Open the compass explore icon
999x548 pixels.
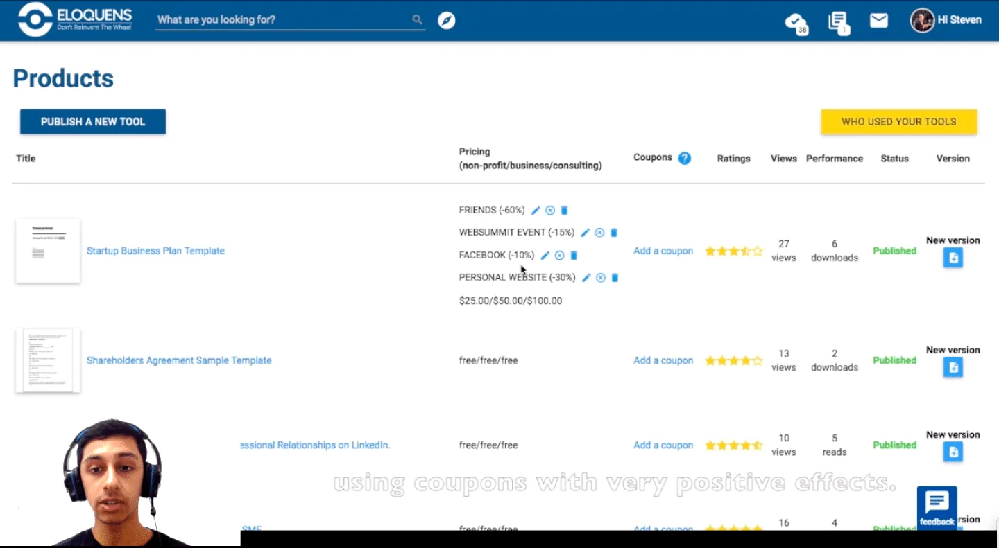click(x=447, y=20)
